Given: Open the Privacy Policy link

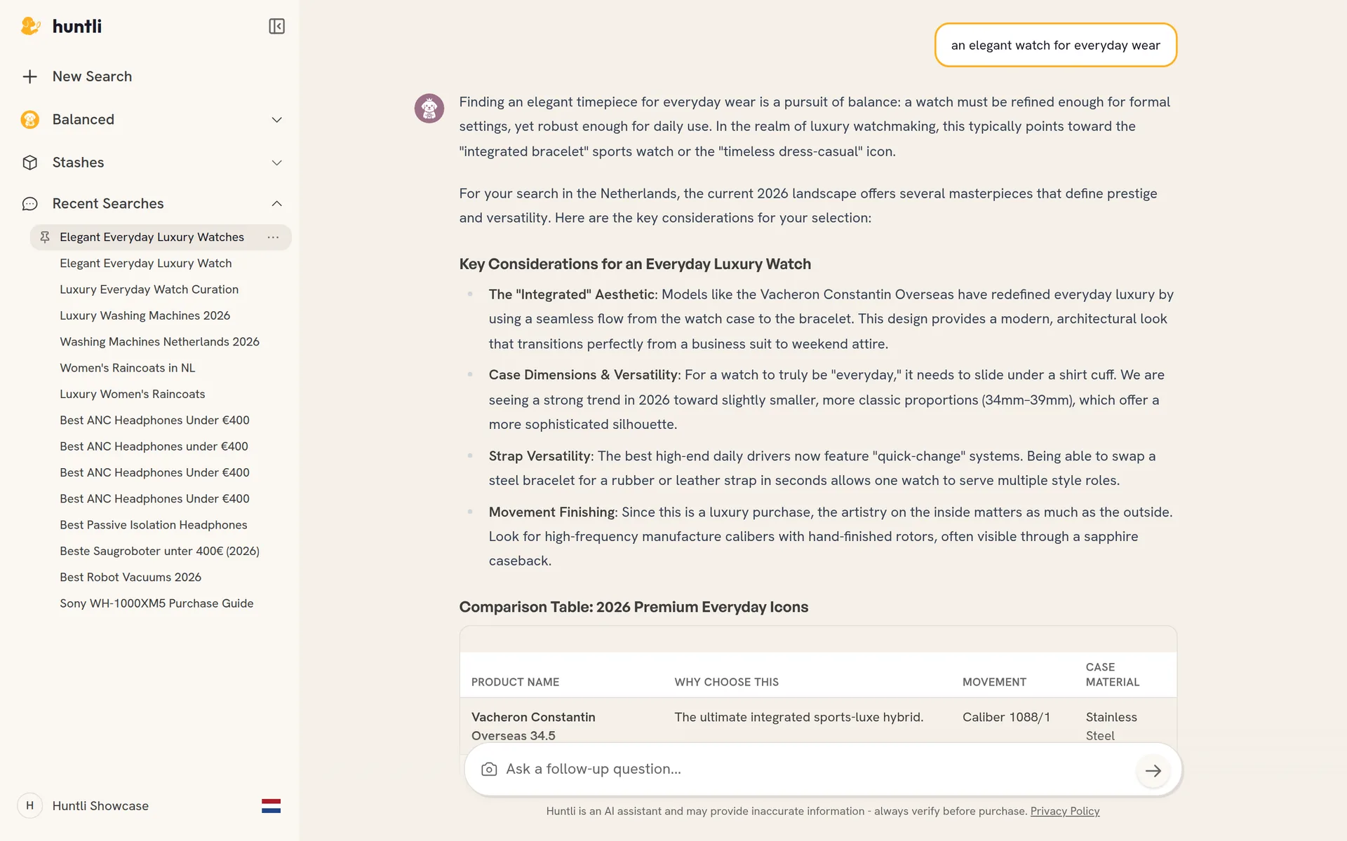Looking at the screenshot, I should tap(1064, 811).
